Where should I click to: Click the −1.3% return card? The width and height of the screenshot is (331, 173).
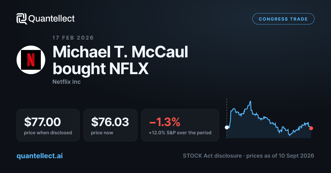[180, 125]
